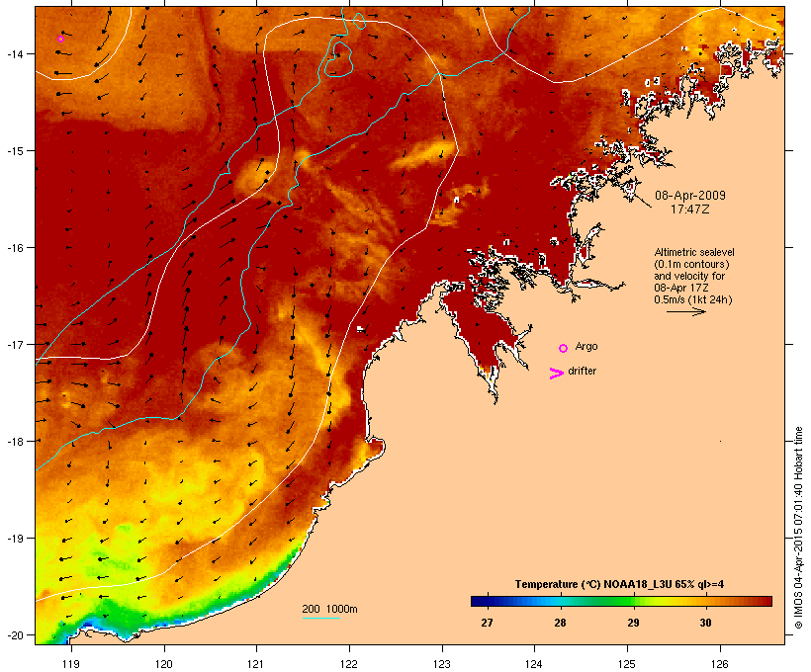Click the Argo legend circle symbol
811x672 pixels.
pos(564,349)
